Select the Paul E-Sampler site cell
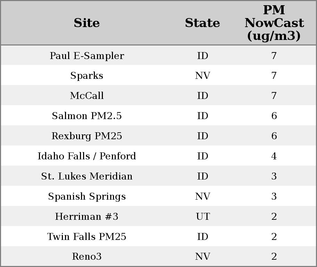The width and height of the screenshot is (317, 267). (87, 56)
